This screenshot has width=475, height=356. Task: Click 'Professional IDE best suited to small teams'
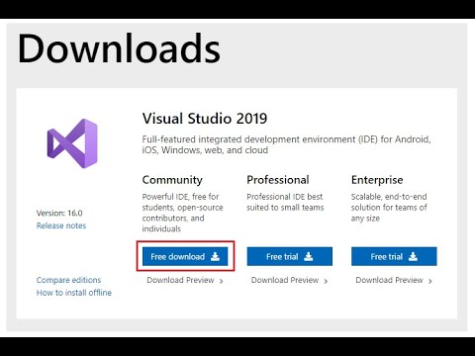[x=285, y=202]
